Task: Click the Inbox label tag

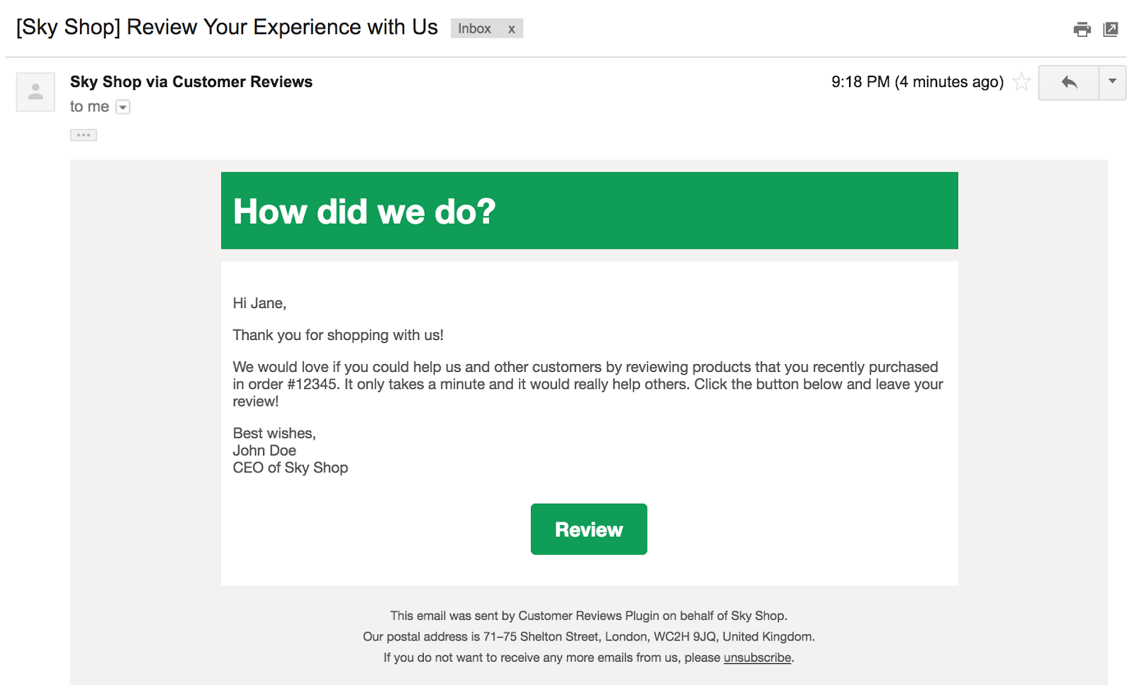Action: 474,29
